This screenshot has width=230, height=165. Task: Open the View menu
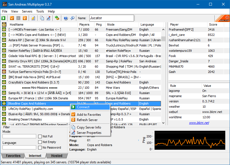point(14,11)
